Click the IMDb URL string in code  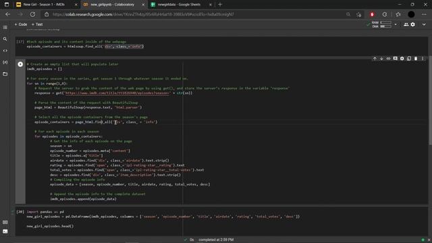click(117, 93)
